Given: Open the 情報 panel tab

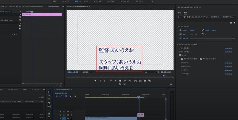Looking at the screenshot, I should [24, 90].
